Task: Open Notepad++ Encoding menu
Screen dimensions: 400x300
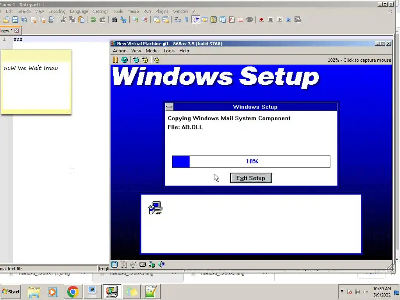Action: click(57, 11)
